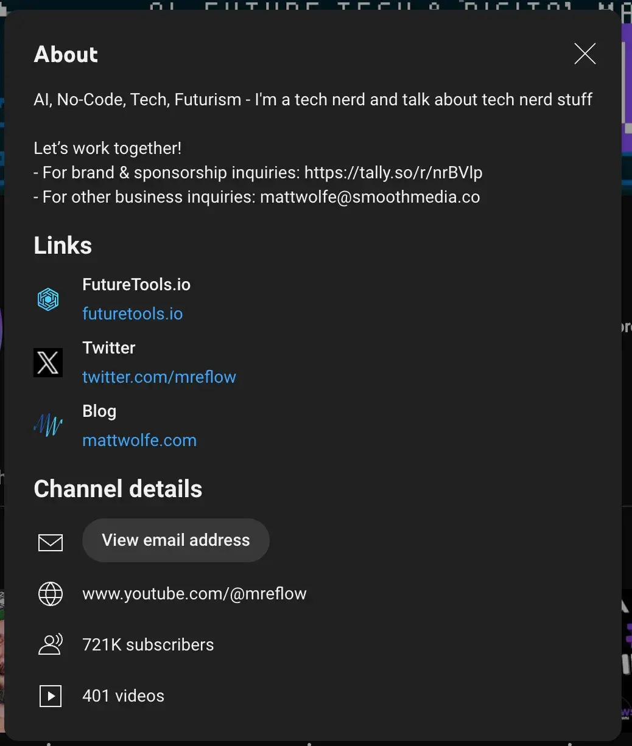Image resolution: width=632 pixels, height=746 pixels.
Task: Open the futuretools.io link
Action: pyautogui.click(x=133, y=314)
